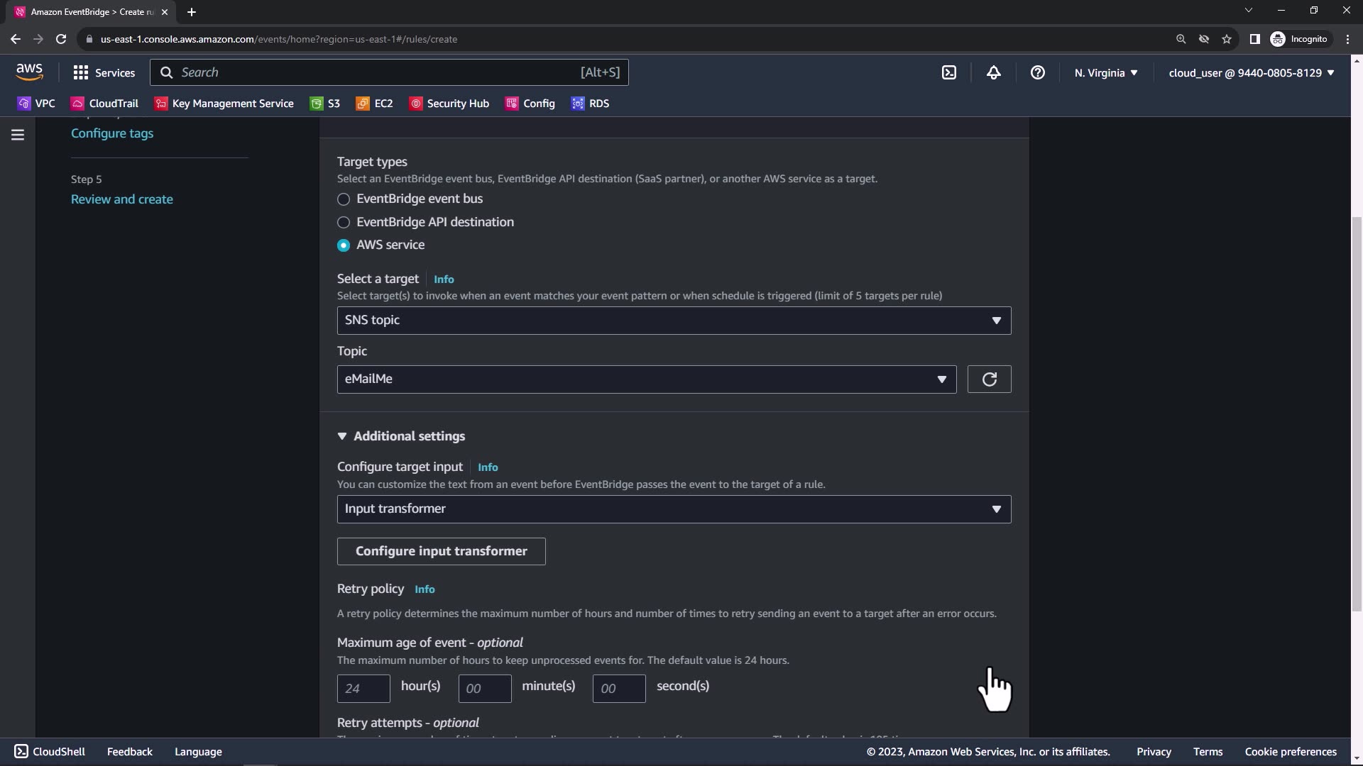Open the SNS topic target dropdown
The width and height of the screenshot is (1363, 766).
pyautogui.click(x=673, y=321)
